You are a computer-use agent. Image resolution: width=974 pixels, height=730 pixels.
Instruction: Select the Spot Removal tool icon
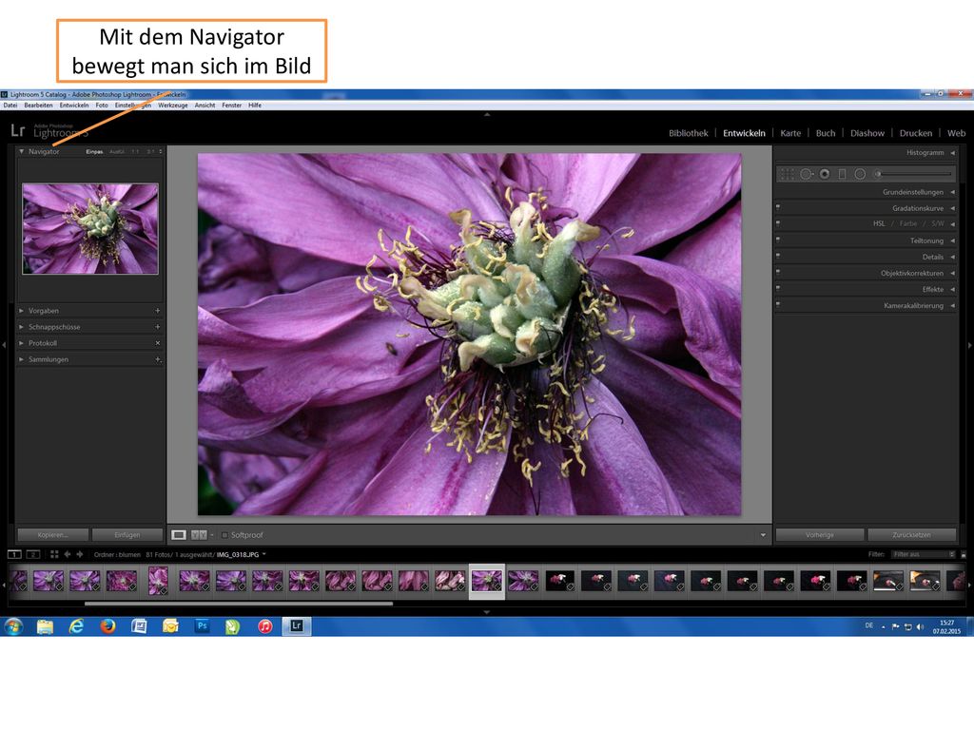(x=807, y=175)
